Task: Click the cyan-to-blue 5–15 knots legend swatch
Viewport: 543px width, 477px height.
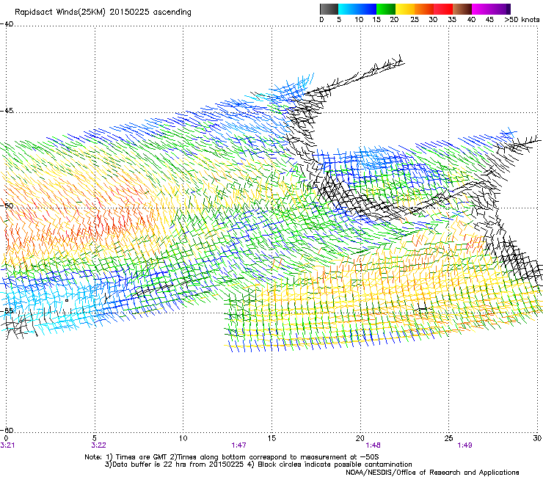Action: click(357, 9)
